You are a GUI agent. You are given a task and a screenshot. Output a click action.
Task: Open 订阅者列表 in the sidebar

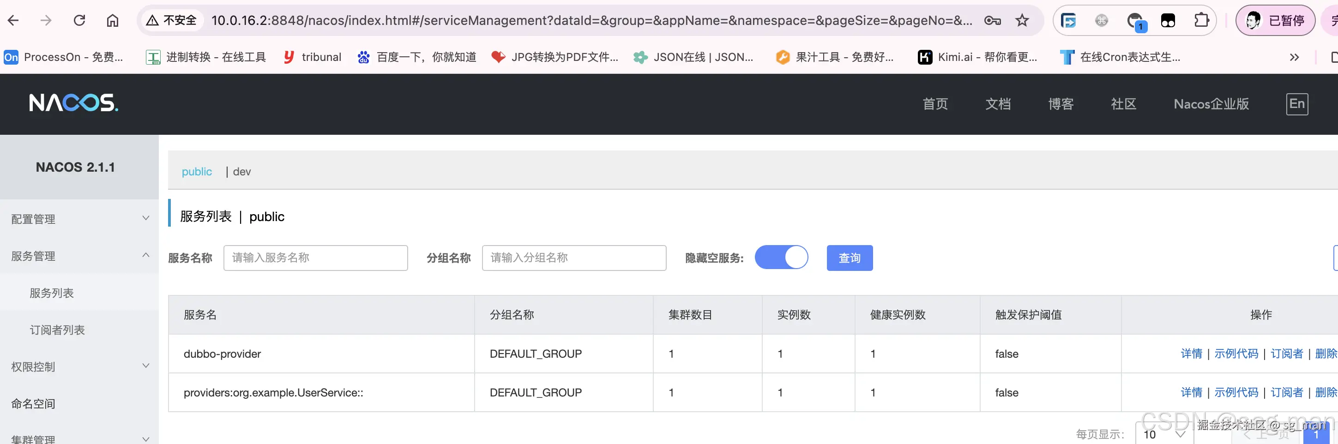79,330
